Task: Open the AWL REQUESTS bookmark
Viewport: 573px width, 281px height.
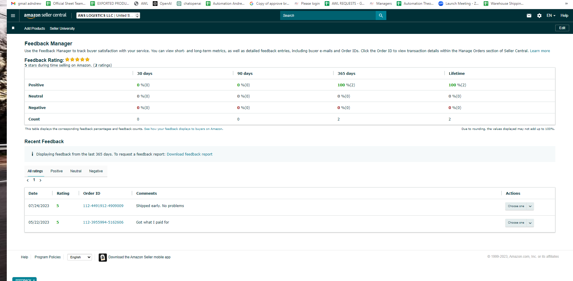Action: [345, 4]
